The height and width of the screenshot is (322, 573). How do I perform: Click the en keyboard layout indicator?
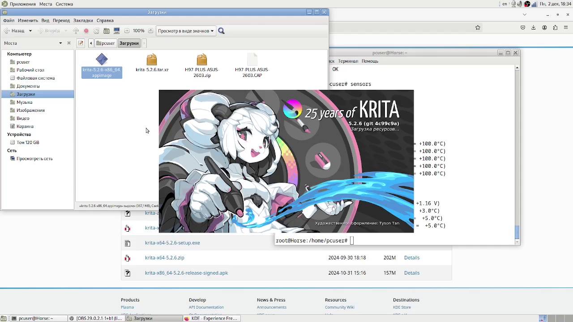point(505,4)
